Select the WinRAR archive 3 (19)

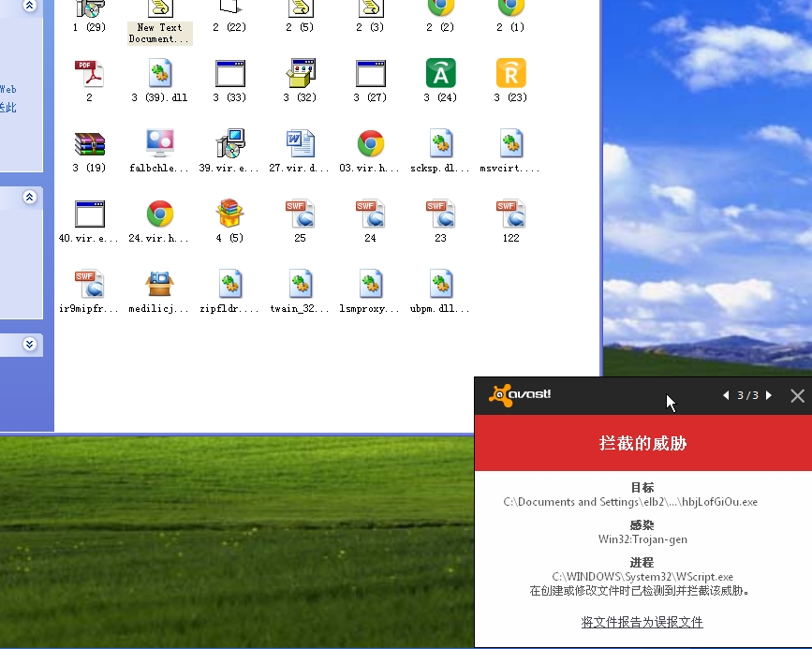pos(89,144)
